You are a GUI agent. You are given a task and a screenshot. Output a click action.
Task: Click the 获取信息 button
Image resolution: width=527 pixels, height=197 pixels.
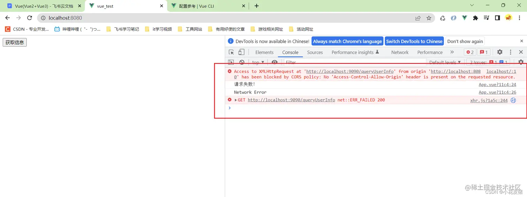(15, 42)
